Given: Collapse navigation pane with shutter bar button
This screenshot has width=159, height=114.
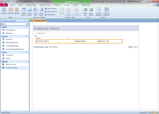Looking at the screenshot, I should pos(28,21).
